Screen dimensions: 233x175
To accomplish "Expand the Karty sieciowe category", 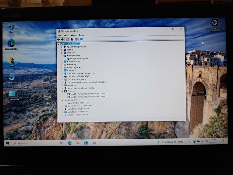I will [x=62, y=62].
